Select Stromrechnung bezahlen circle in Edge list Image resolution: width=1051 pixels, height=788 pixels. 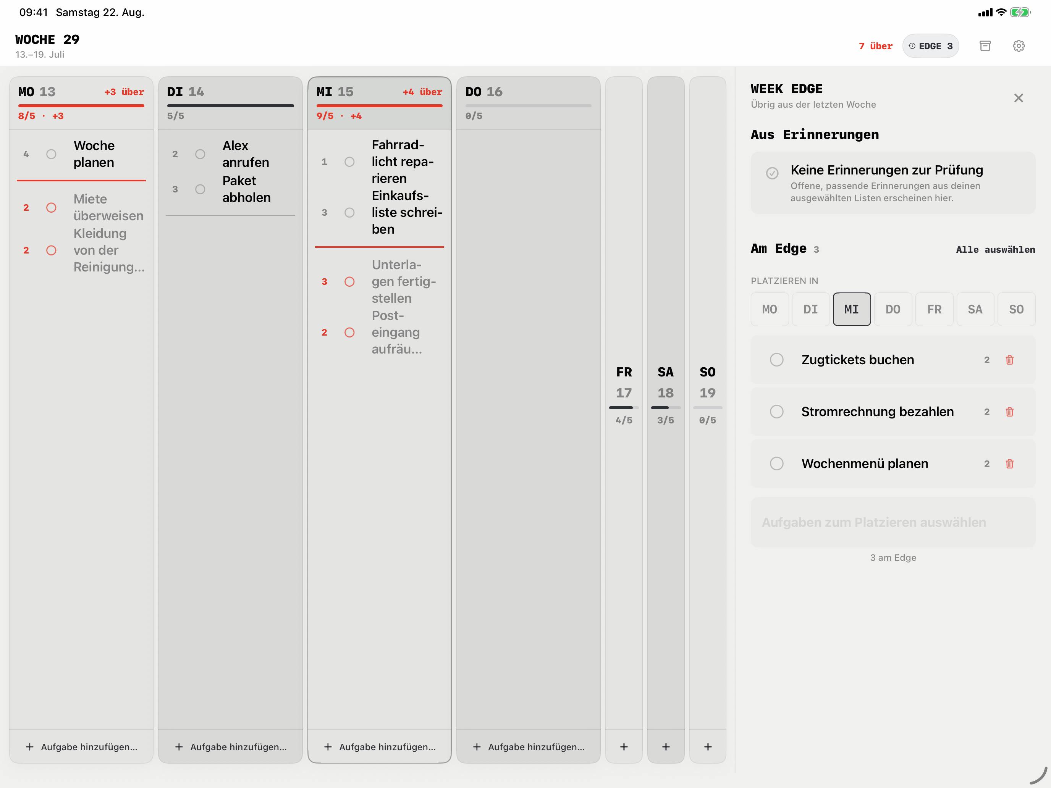pos(776,411)
